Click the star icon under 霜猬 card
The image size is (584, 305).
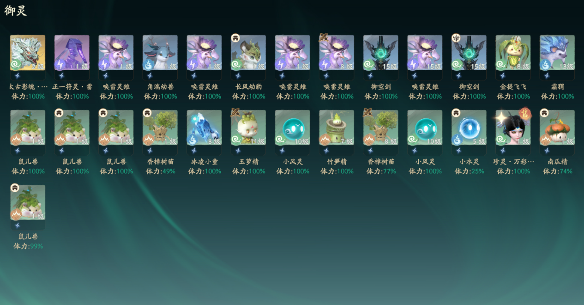pyautogui.click(x=548, y=76)
